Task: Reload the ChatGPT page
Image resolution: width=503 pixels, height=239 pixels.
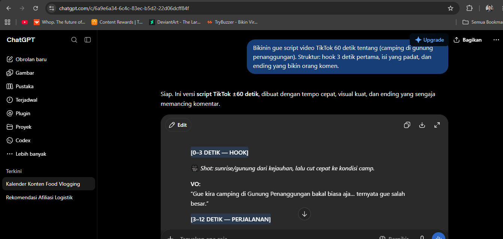Action: (x=36, y=8)
